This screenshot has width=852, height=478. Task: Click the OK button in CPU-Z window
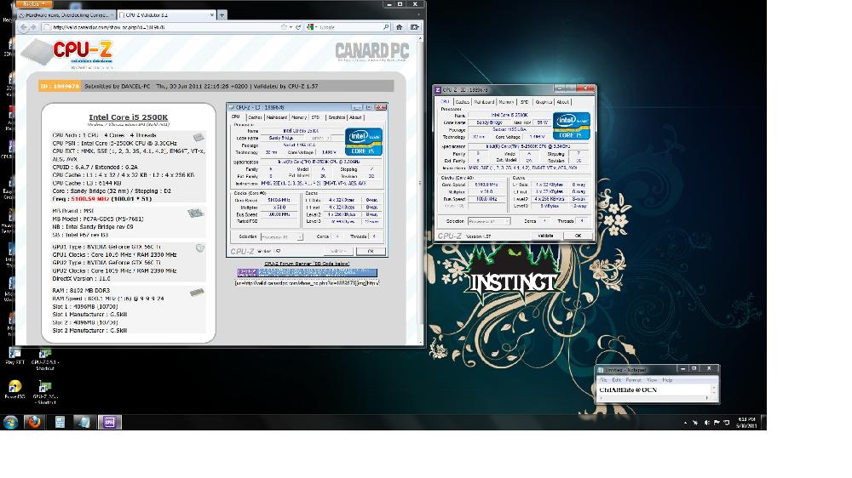pos(578,236)
